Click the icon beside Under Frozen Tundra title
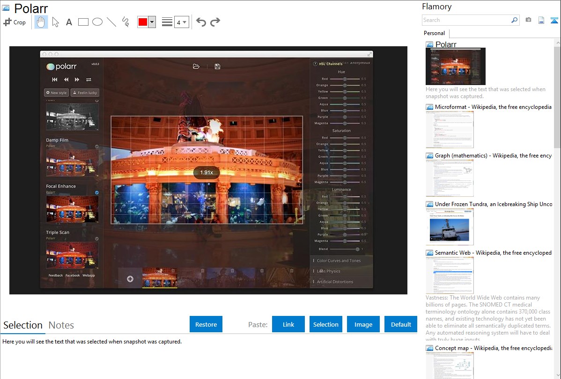Image resolution: width=561 pixels, height=379 pixels. pyautogui.click(x=429, y=204)
